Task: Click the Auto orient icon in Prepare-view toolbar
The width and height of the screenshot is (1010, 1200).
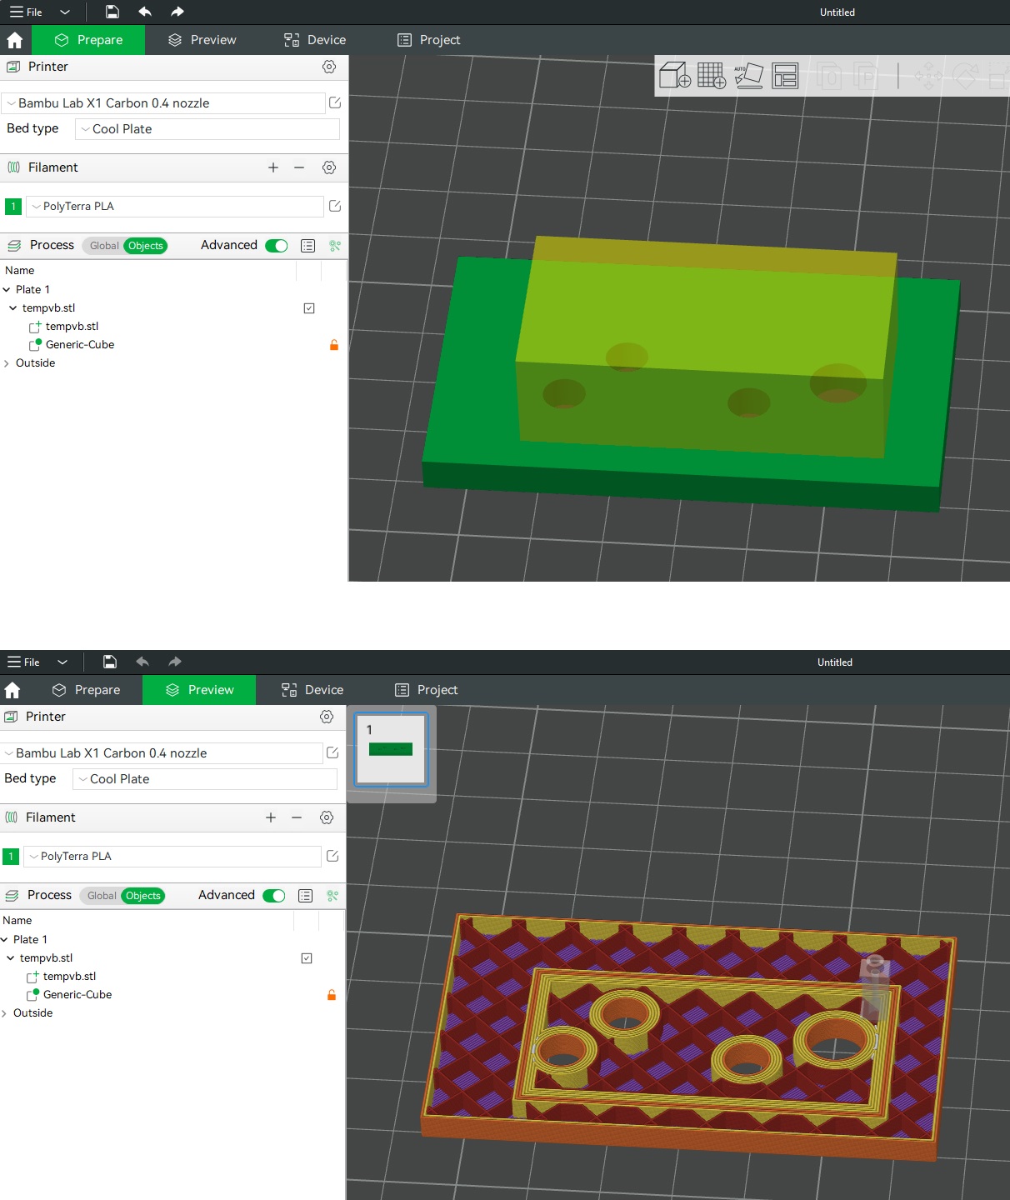Action: click(748, 75)
